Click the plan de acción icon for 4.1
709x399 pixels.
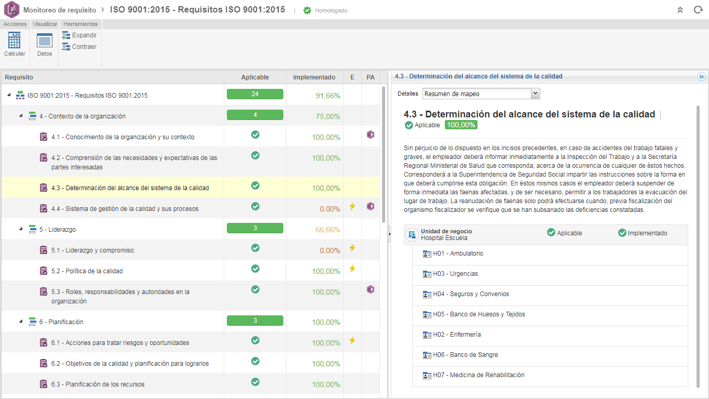(371, 135)
